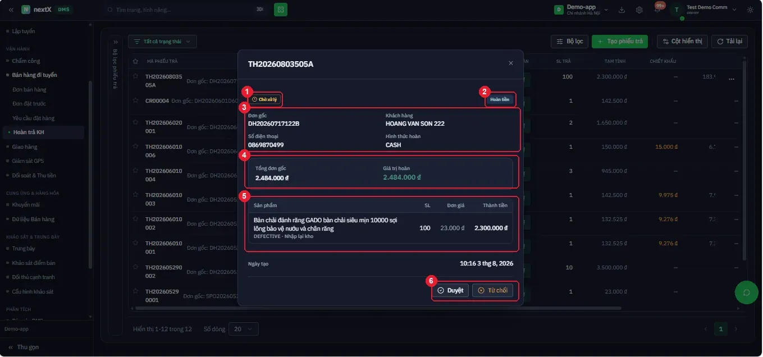This screenshot has width=763, height=357.
Task: Go to the next page arrow
Action: pyautogui.click(x=736, y=329)
